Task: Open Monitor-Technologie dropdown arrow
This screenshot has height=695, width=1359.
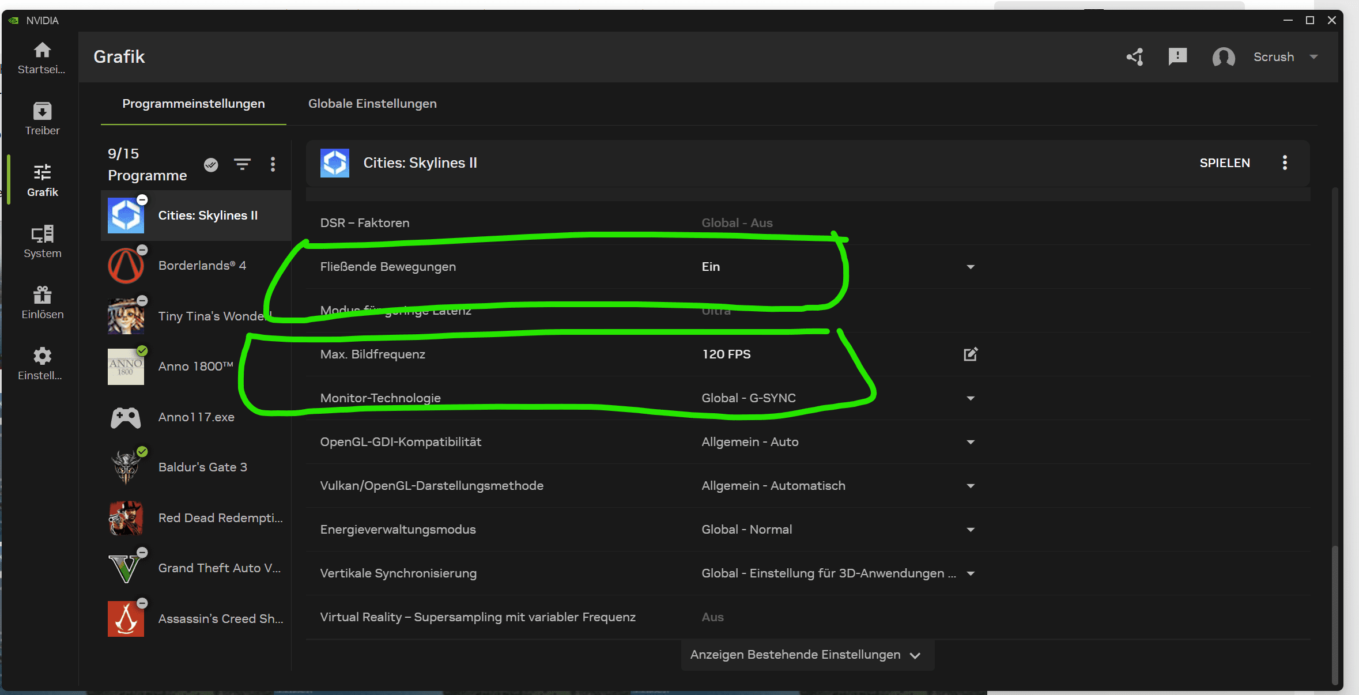Action: pyautogui.click(x=971, y=398)
